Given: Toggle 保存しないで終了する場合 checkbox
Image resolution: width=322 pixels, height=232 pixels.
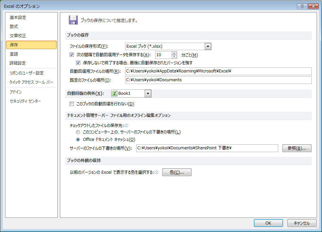Looking at the screenshot, I should point(78,63).
